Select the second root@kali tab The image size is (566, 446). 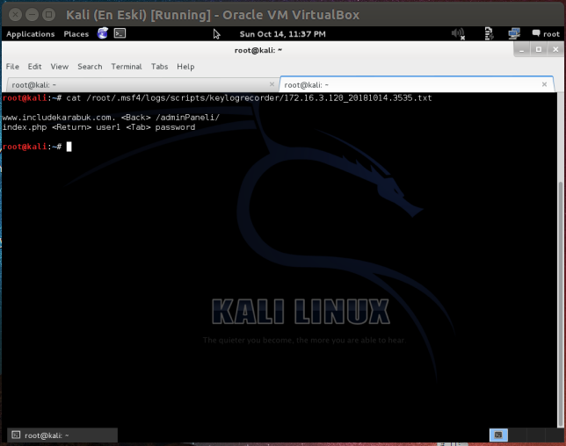[417, 85]
